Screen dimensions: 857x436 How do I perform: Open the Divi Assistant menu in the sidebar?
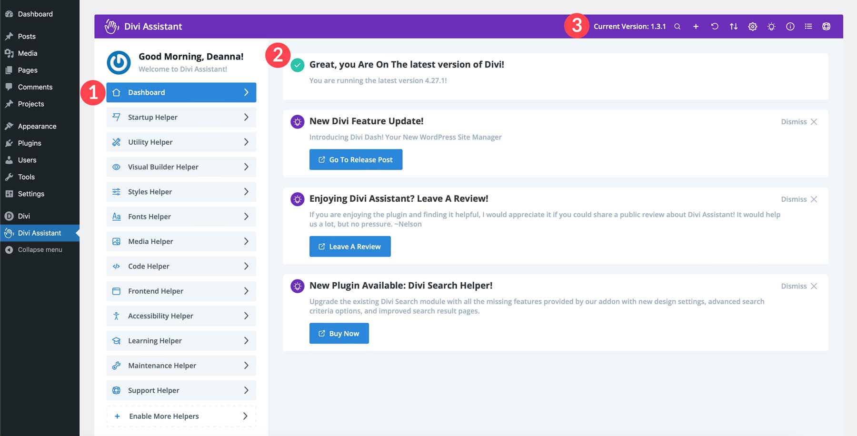(40, 233)
